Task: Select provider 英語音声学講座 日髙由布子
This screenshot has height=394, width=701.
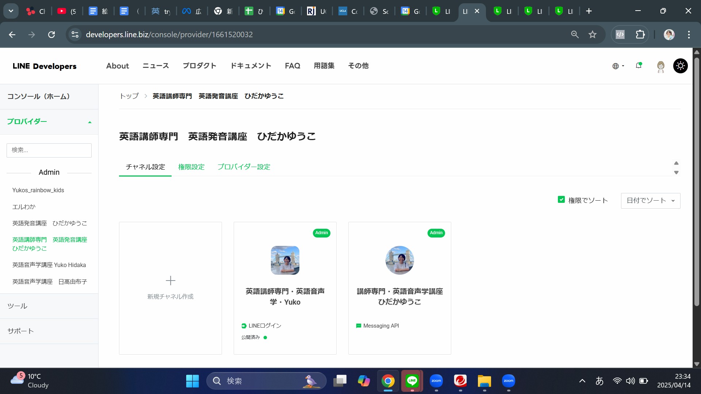Action: pyautogui.click(x=50, y=282)
